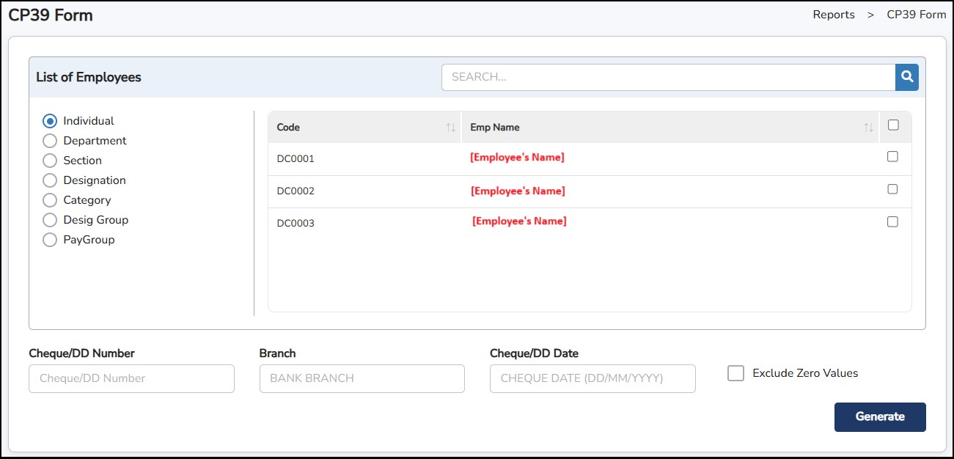Open the Cheque/DD Date input
Viewport: 954px width, 459px height.
(592, 378)
